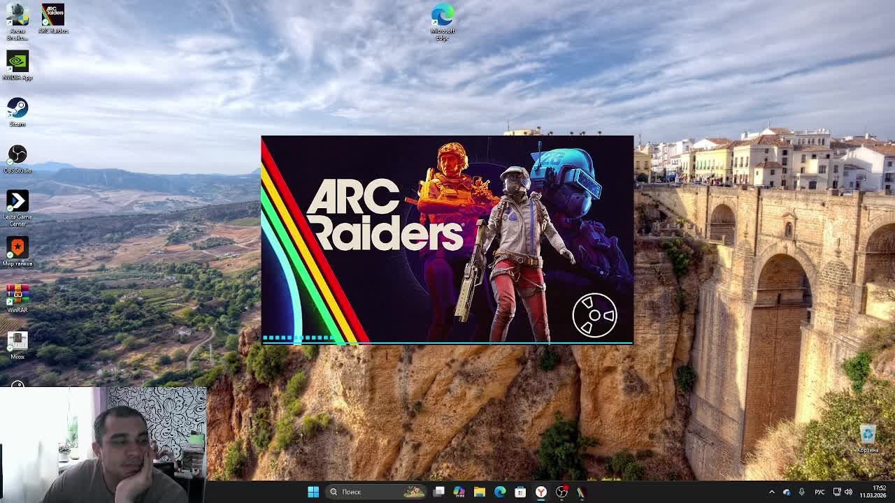
Task: Expand the hidden system tray icons
Action: click(772, 492)
